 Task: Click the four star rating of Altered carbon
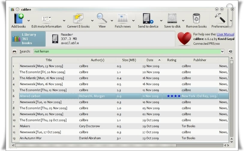click(x=173, y=96)
